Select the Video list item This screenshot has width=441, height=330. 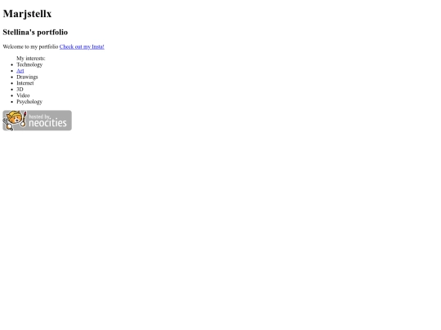pyautogui.click(x=23, y=95)
